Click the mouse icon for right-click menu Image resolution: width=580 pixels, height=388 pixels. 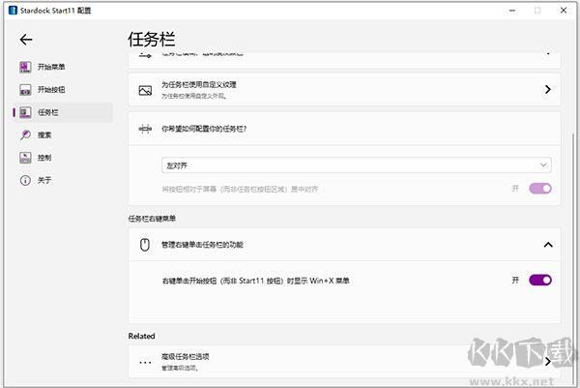145,245
